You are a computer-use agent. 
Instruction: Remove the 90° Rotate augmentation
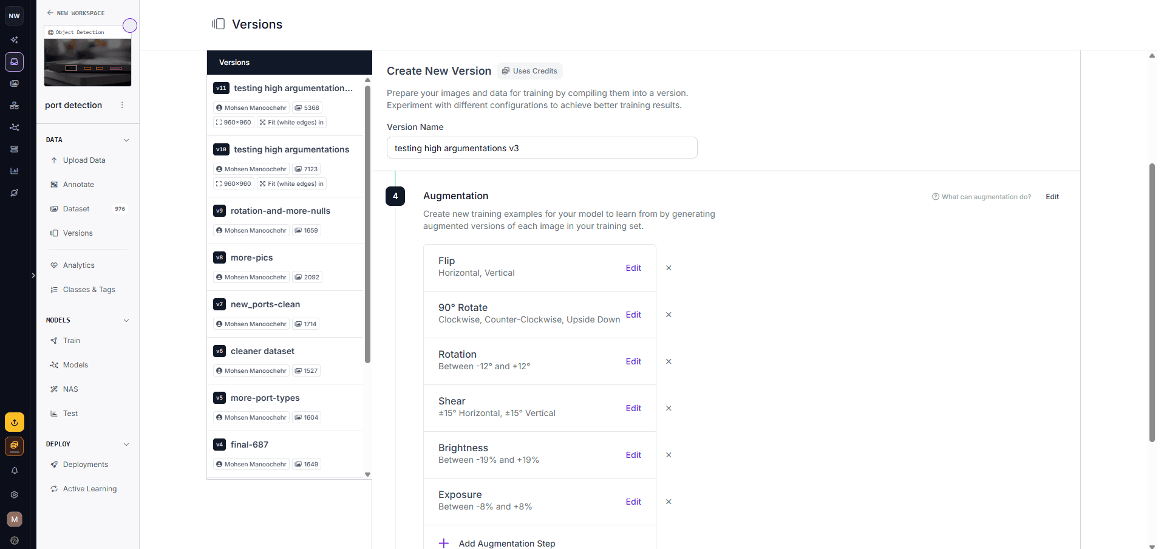[x=669, y=315]
